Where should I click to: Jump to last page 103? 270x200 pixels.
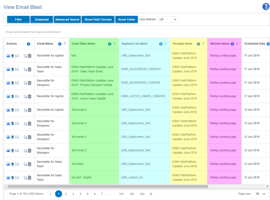[142, 194]
